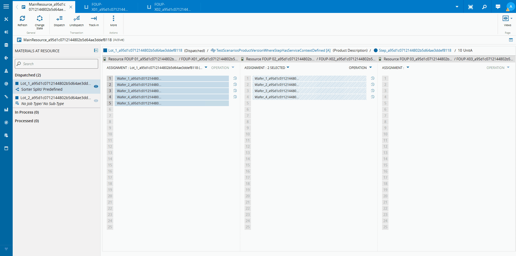Select Lot_2 in the Dispatched list
This screenshot has width=516, height=256.
click(x=57, y=101)
